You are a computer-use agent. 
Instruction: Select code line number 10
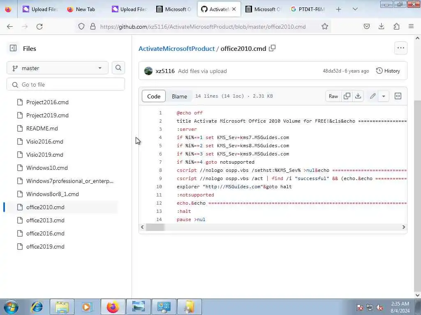pos(159,187)
